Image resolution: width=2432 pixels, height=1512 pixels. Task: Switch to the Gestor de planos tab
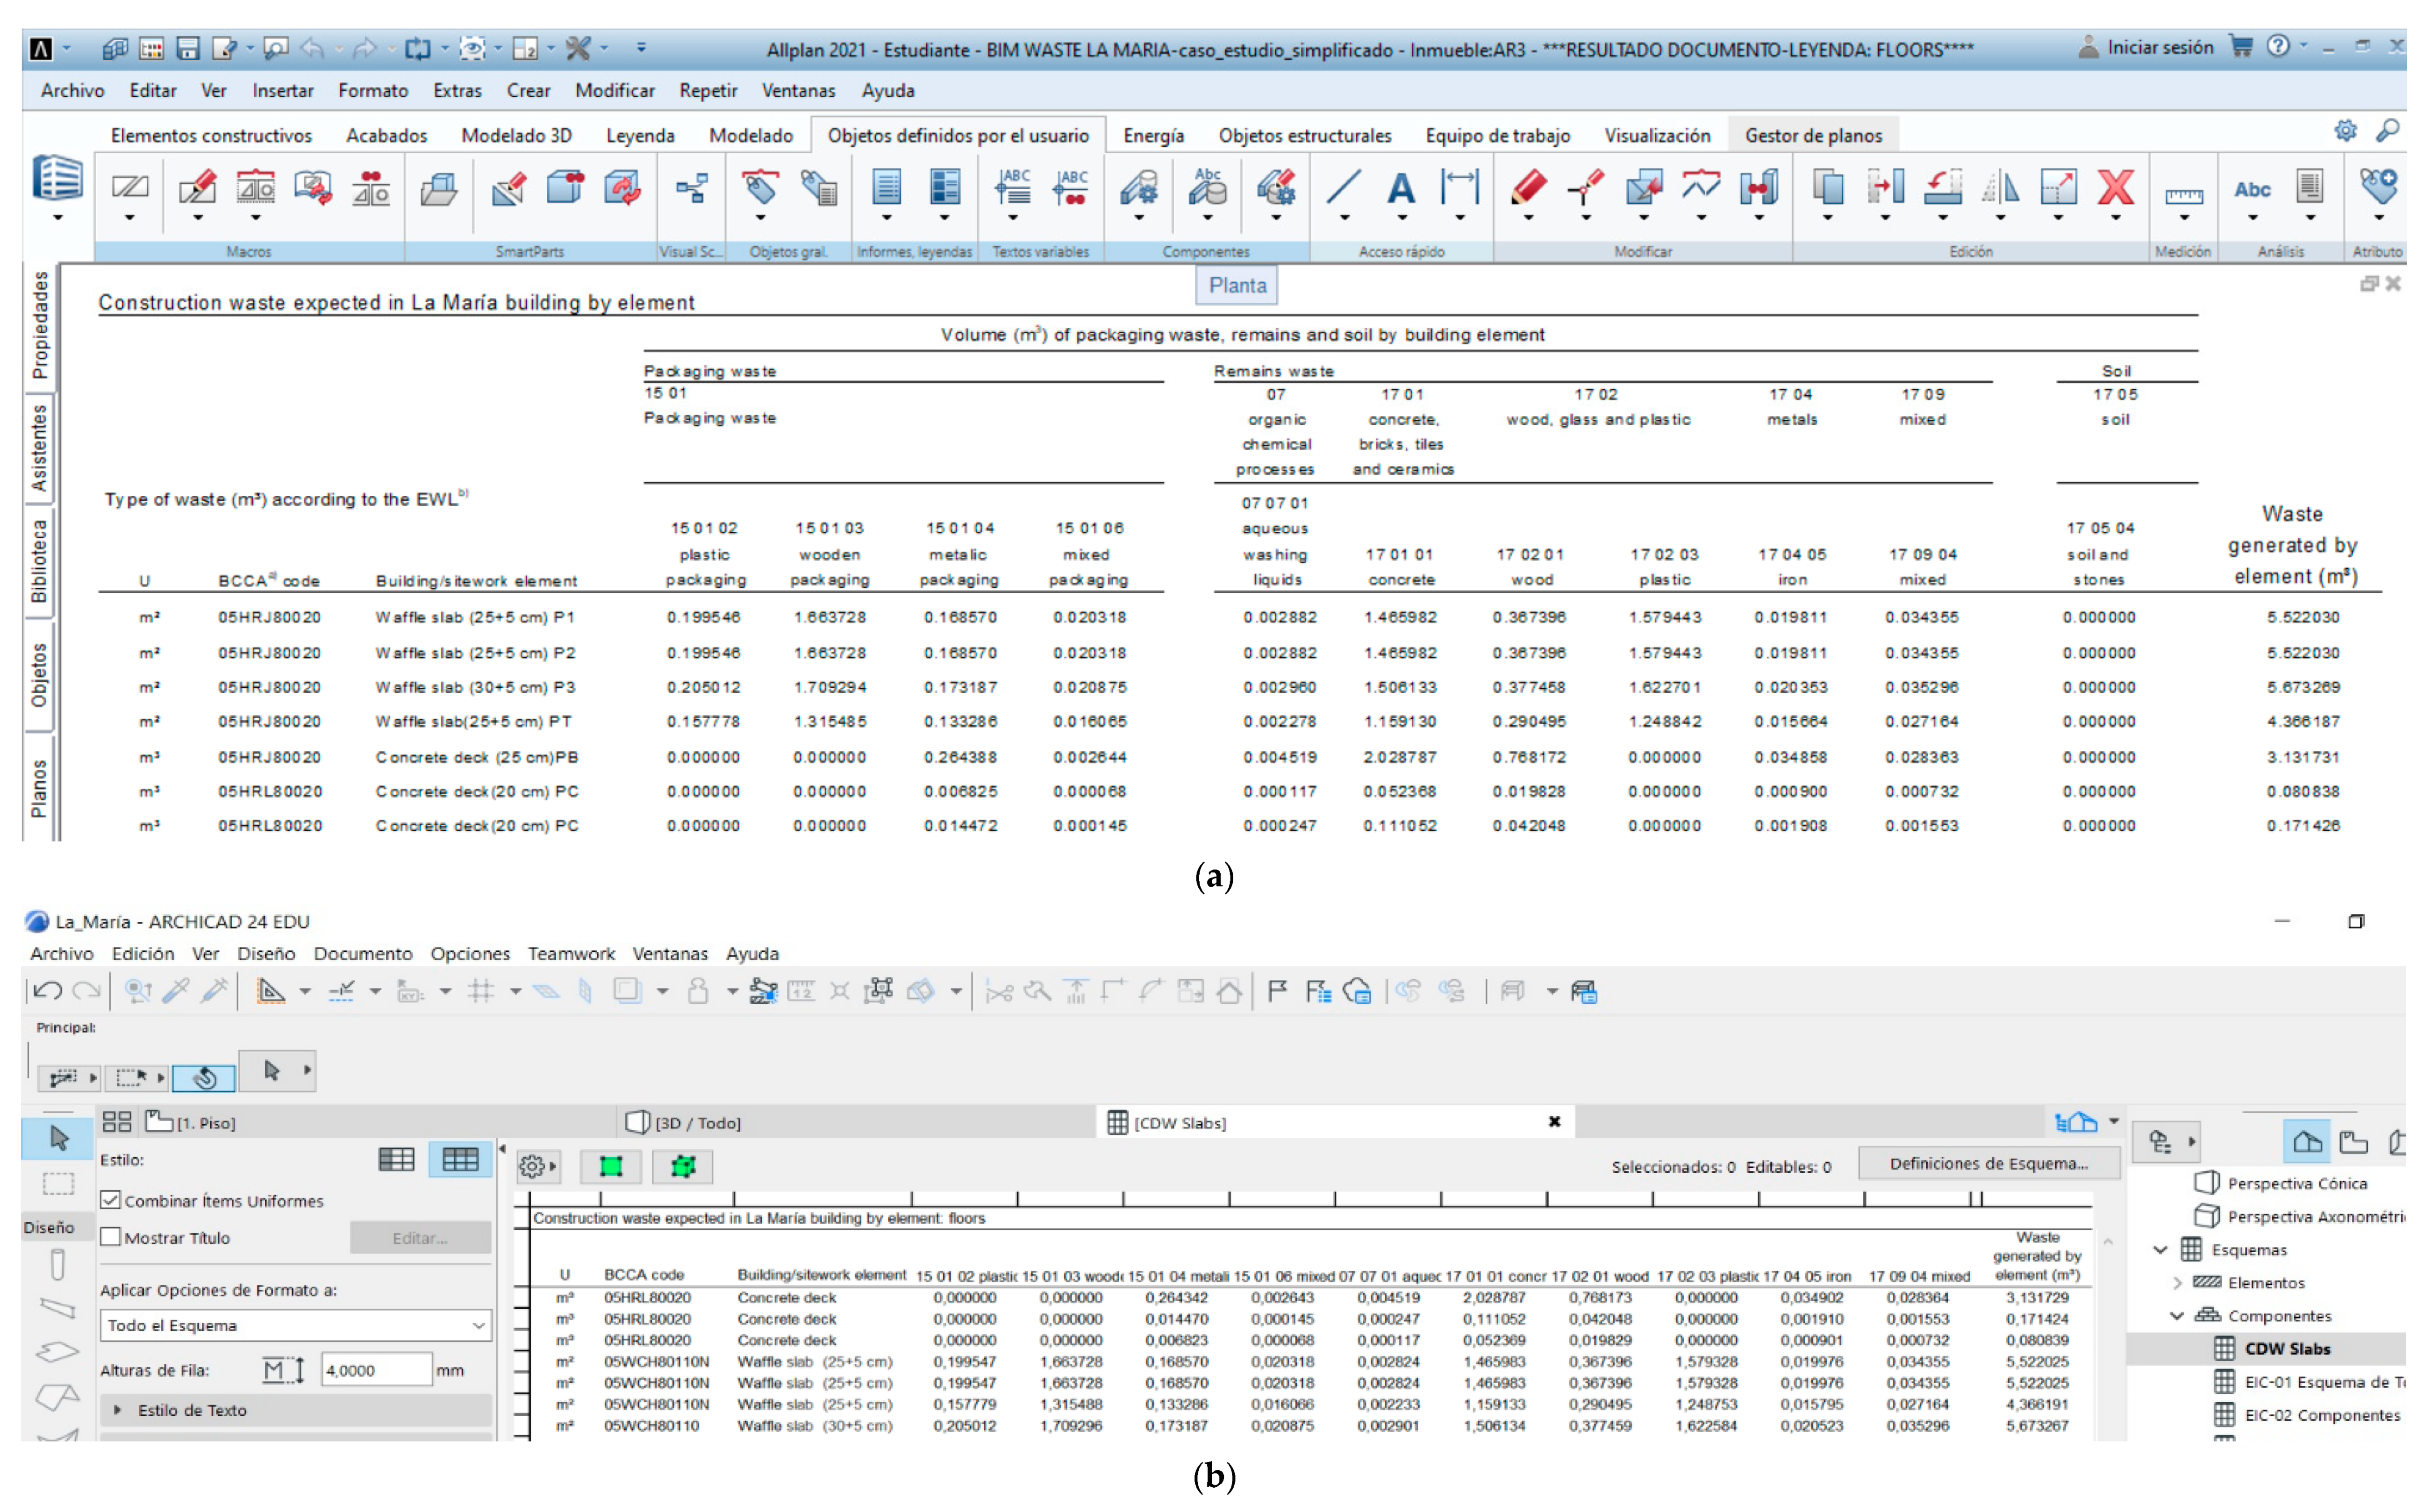[x=1812, y=135]
